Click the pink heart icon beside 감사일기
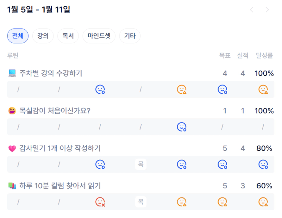The image size is (282, 218). (12, 149)
